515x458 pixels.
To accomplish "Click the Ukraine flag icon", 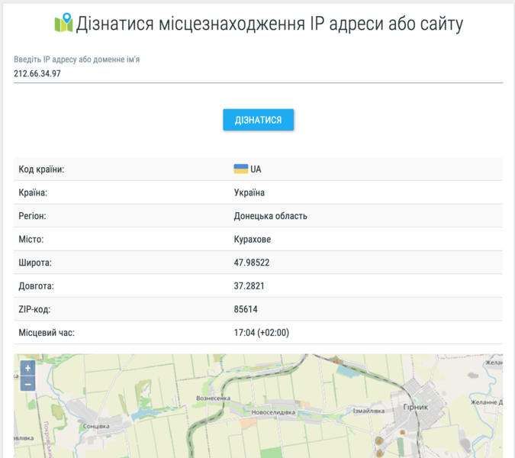I will point(241,169).
